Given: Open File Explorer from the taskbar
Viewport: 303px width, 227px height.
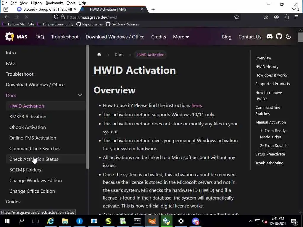Looking at the screenshot, I should coord(65,221).
